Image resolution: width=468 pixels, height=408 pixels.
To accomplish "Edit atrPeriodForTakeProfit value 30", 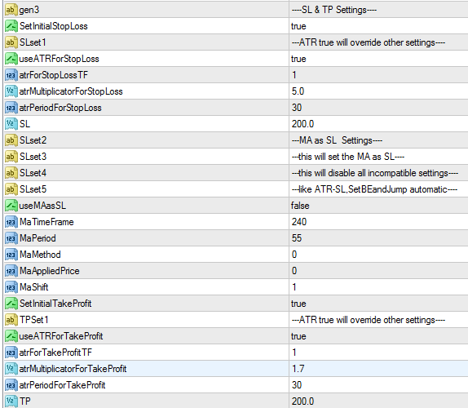I will coord(297,385).
